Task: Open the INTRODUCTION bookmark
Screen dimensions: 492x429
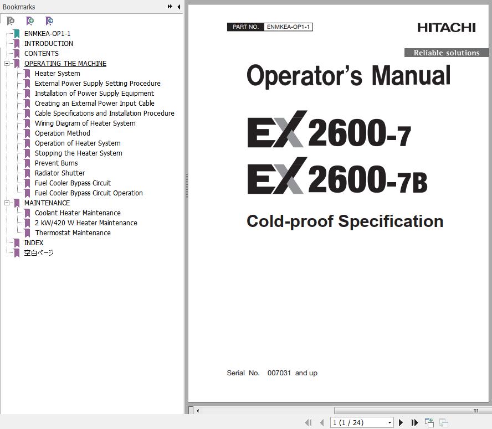Action: 49,44
